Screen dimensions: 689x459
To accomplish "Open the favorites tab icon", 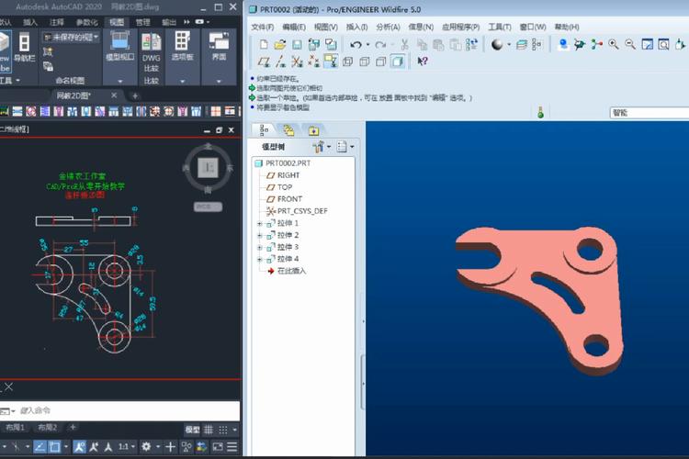I will tap(313, 130).
